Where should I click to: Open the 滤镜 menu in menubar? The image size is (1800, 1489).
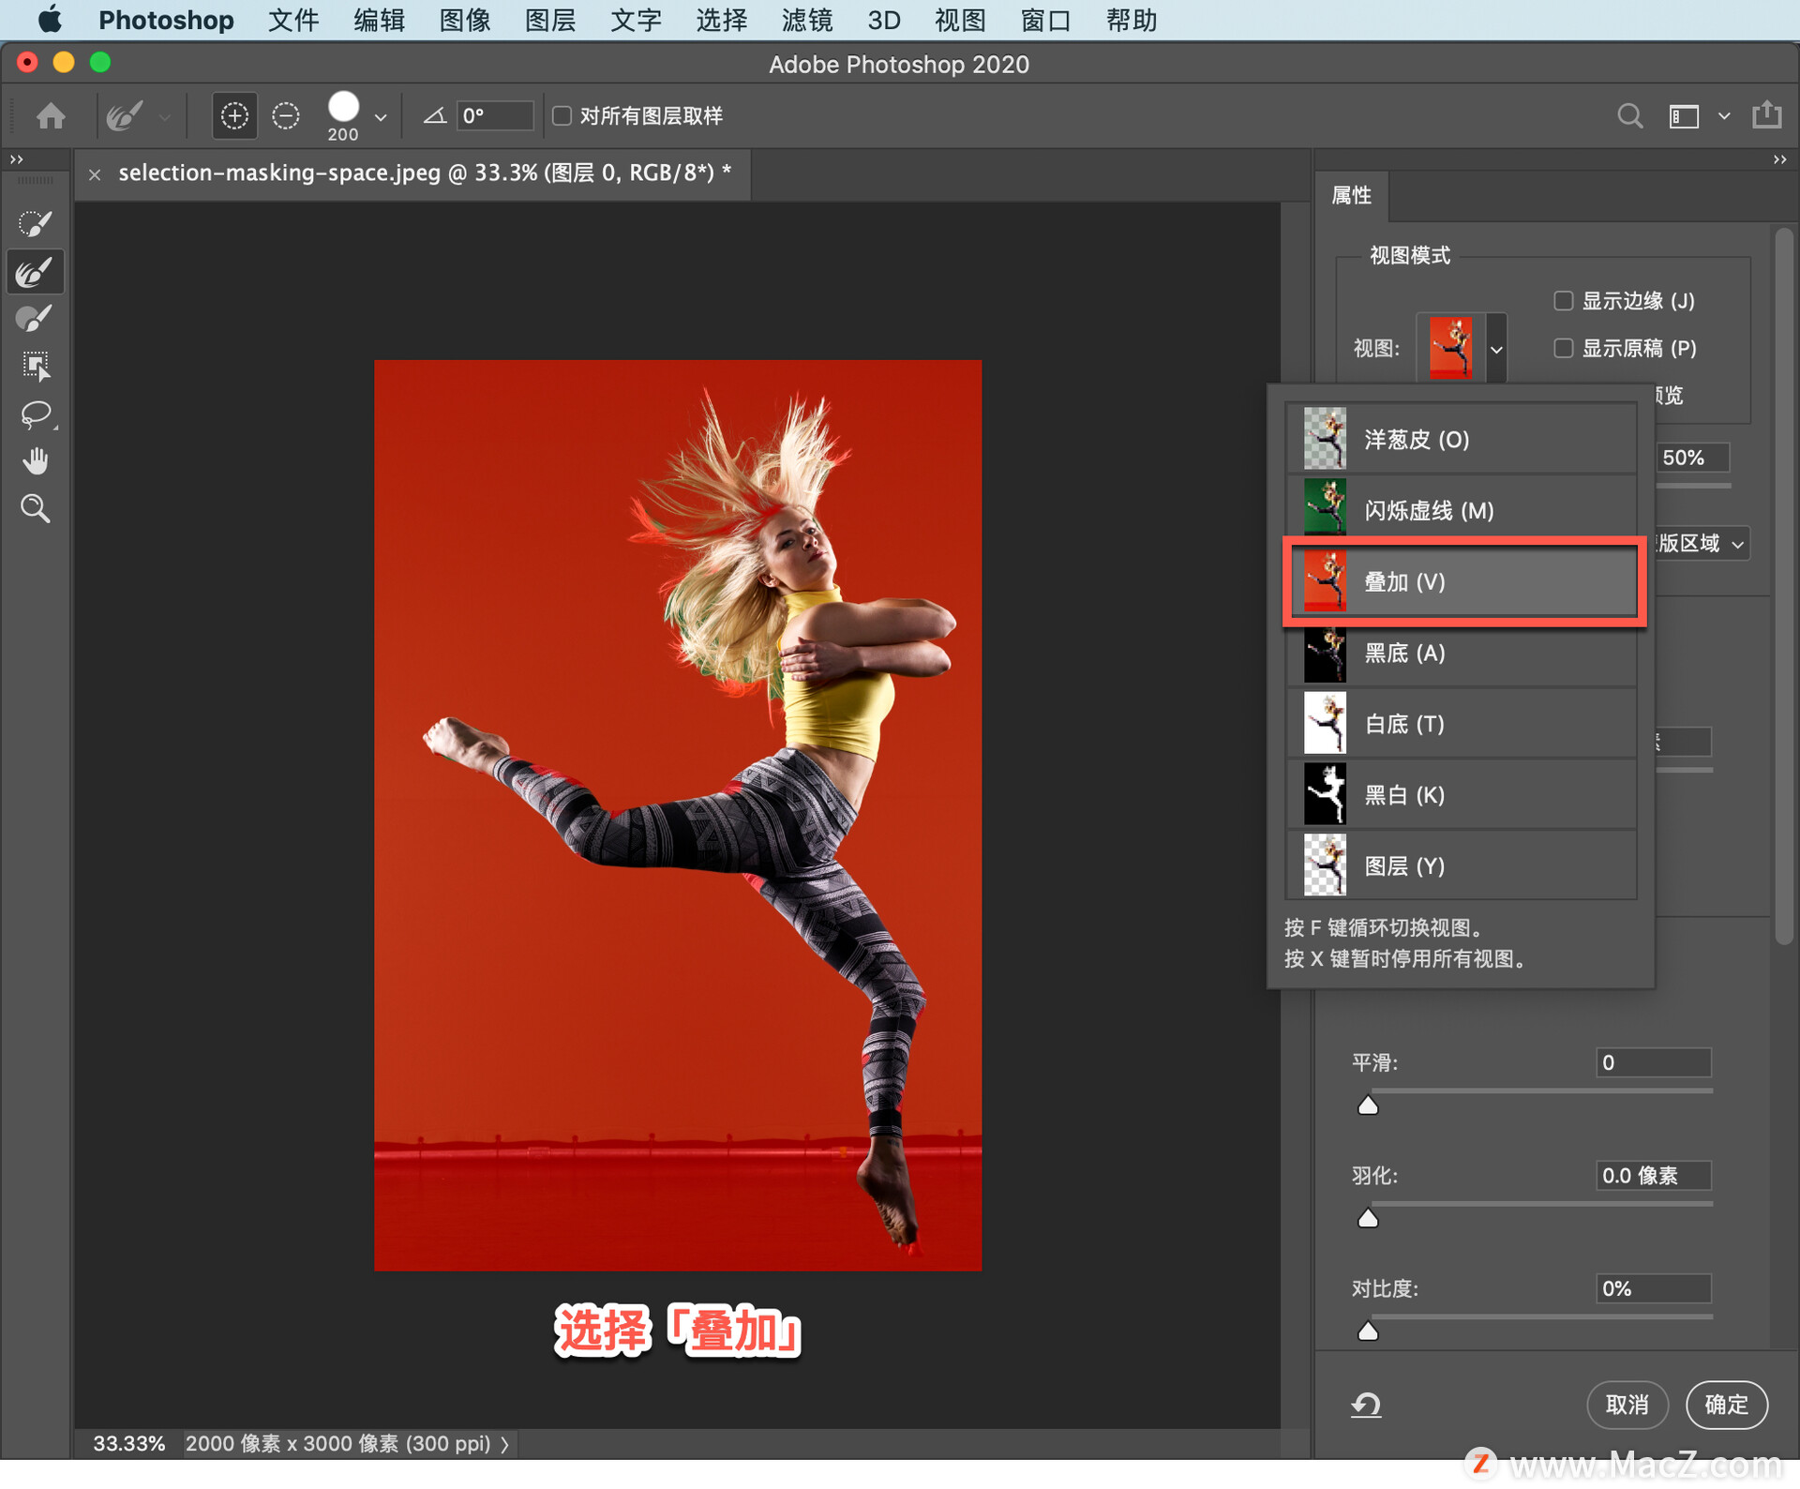tap(804, 18)
